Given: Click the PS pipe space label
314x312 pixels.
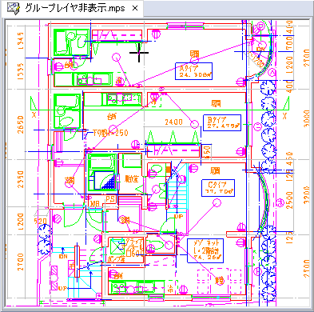Looking at the screenshot, I should point(110,199).
